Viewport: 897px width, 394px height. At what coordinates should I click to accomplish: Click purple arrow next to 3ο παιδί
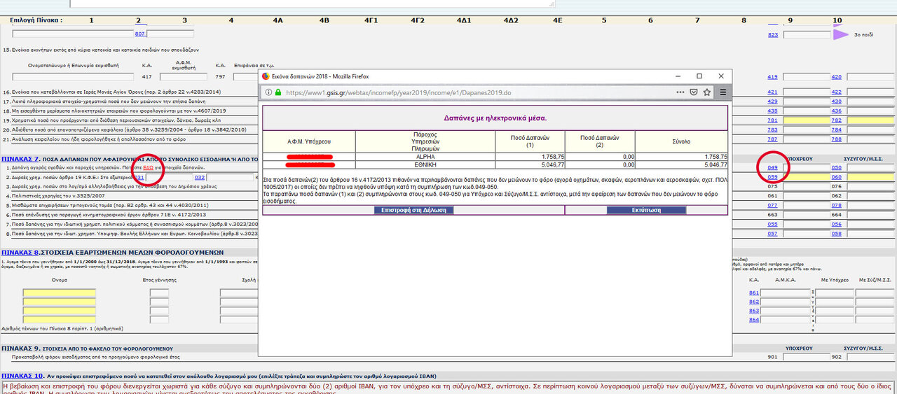[840, 34]
